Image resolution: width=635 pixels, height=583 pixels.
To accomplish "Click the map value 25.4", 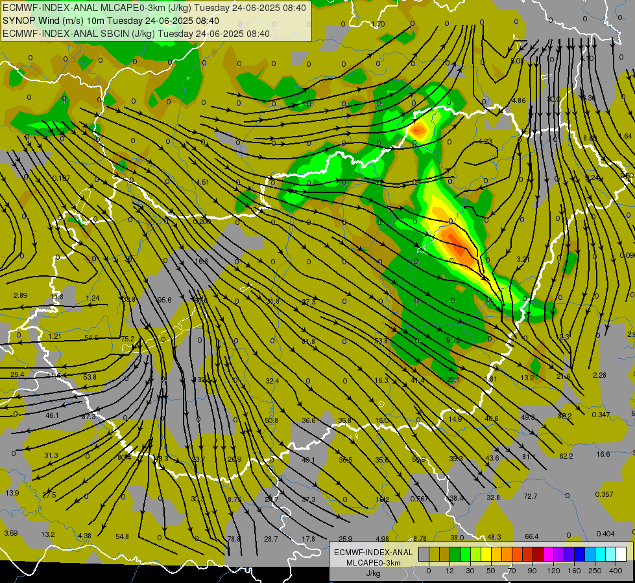I will (17, 374).
